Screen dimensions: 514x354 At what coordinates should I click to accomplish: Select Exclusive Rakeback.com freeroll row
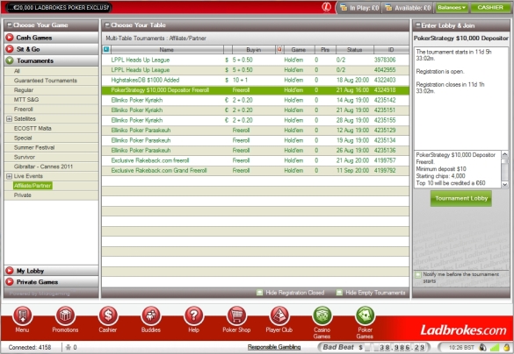click(256, 160)
